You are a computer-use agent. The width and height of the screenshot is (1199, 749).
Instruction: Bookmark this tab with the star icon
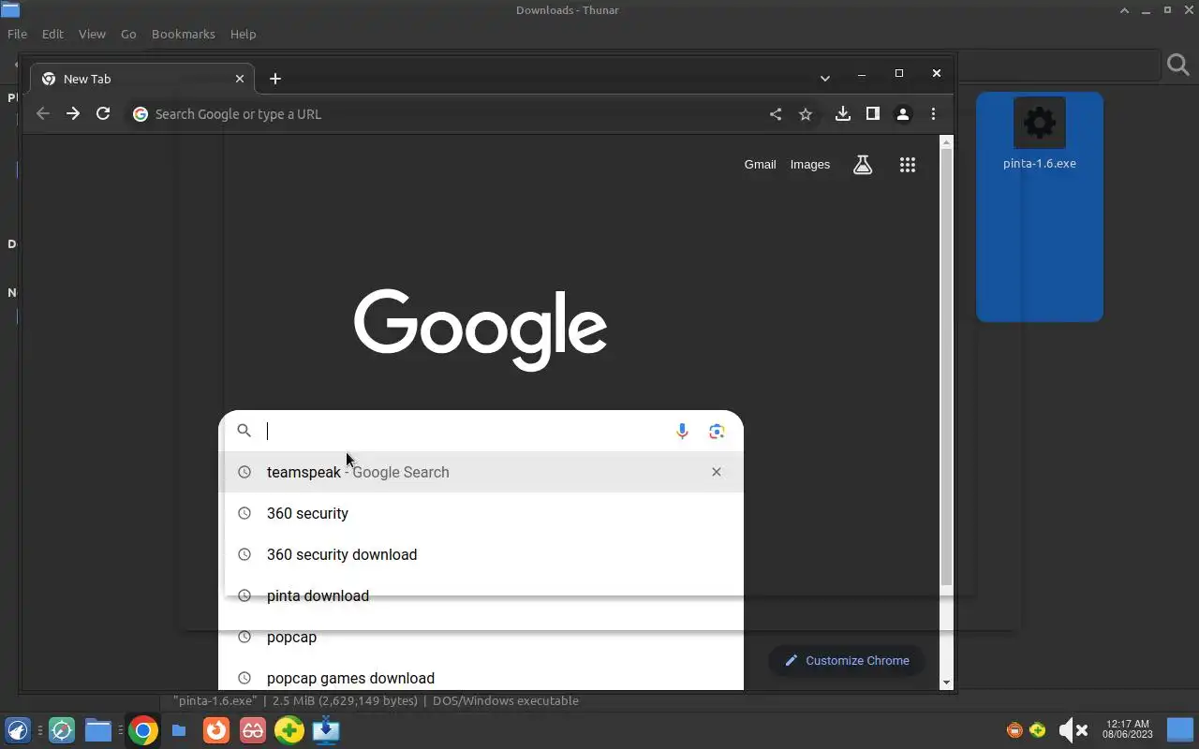click(806, 114)
